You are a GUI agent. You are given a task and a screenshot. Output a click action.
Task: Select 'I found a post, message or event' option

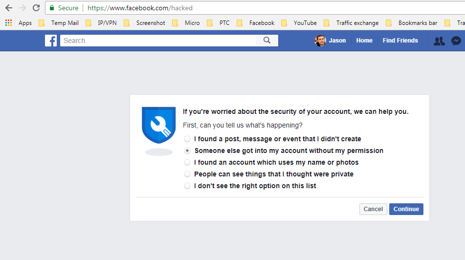coord(187,139)
